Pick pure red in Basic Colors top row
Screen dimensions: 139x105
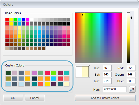tap(7, 20)
